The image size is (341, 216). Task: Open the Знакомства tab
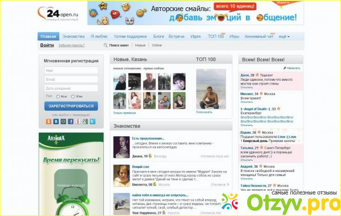73,37
